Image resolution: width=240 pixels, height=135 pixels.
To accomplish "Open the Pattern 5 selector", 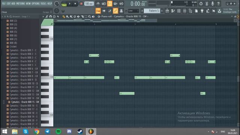I will click(x=152, y=11).
